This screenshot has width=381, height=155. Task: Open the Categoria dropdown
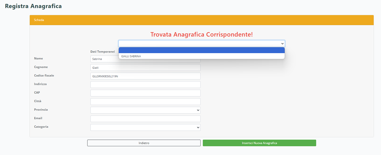(x=145, y=128)
